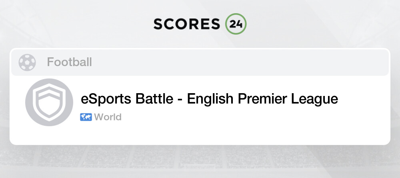Viewport: 400px width, 178px height.
Task: Open eSports Battle - English Premier League title
Action: (x=210, y=98)
